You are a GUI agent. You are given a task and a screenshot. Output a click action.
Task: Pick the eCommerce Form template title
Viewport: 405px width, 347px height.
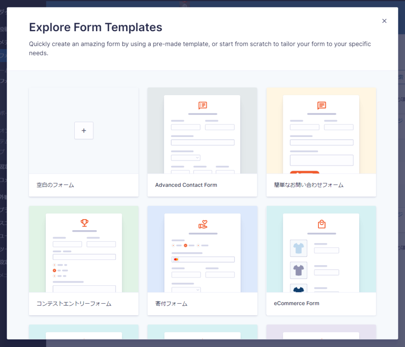click(296, 303)
